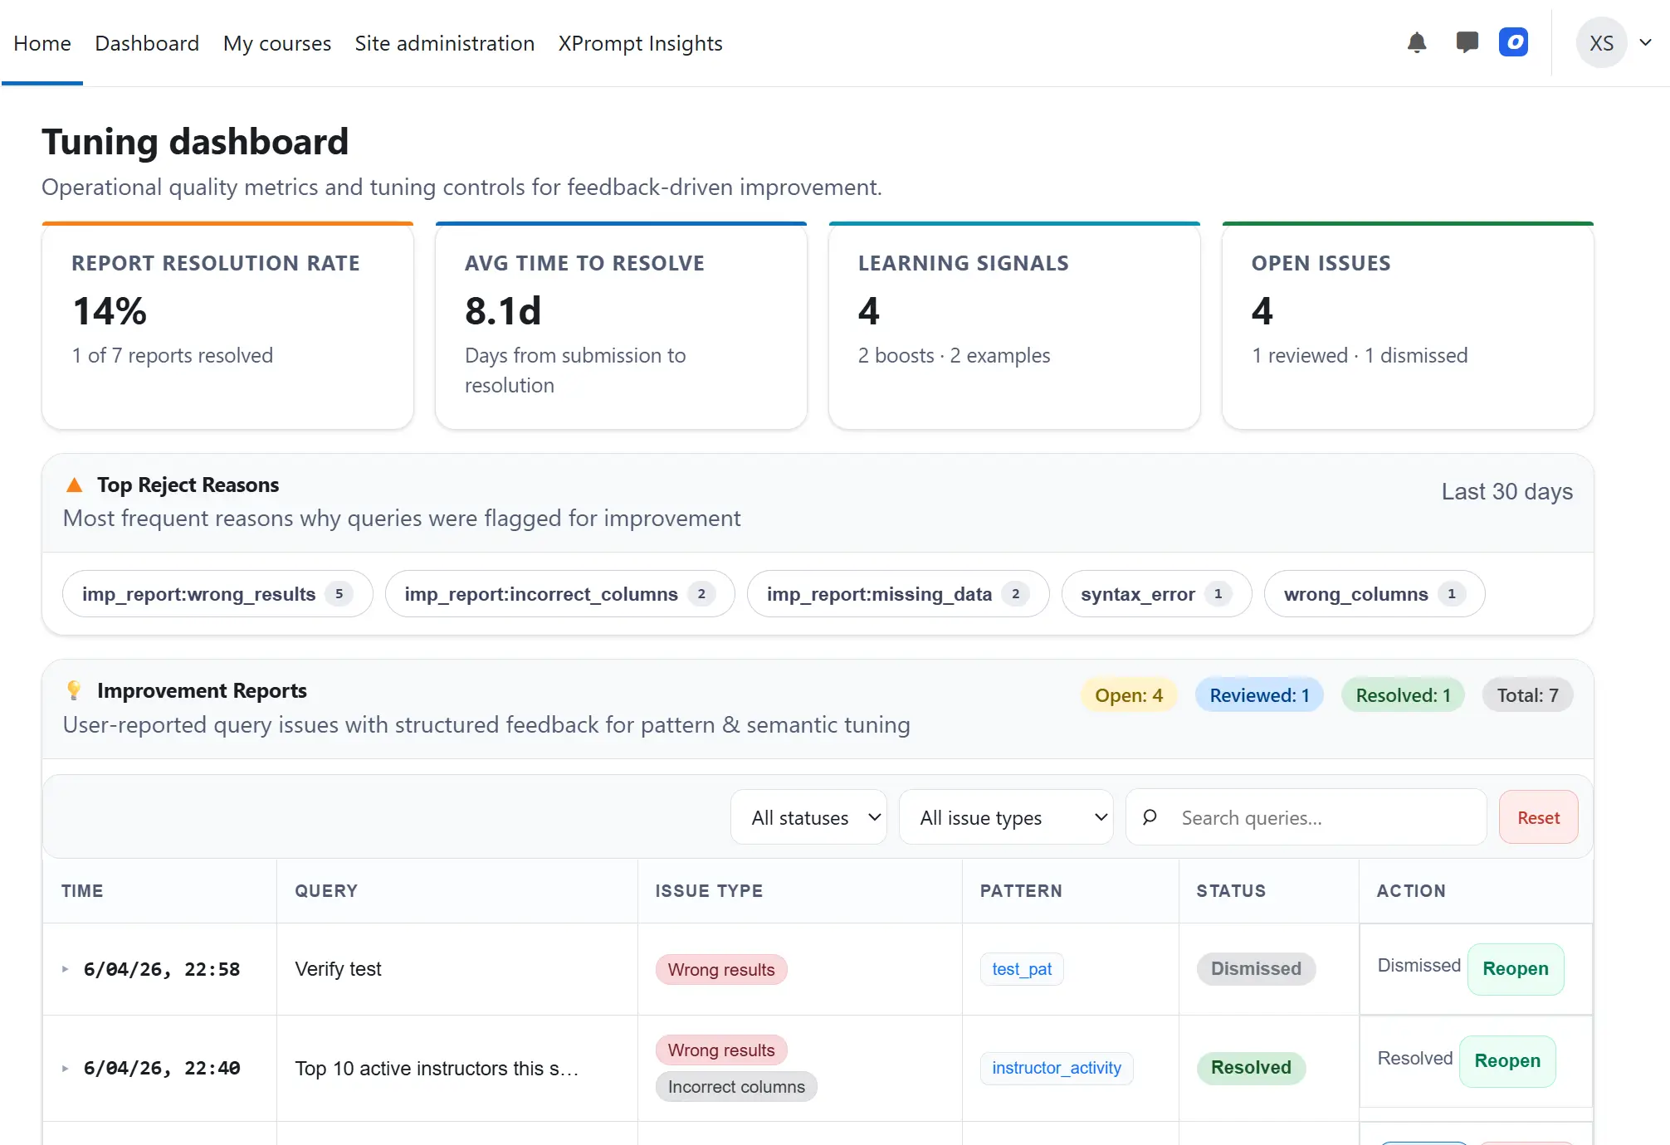
Task: Click the Report Resolution Rate card
Action: (x=227, y=326)
